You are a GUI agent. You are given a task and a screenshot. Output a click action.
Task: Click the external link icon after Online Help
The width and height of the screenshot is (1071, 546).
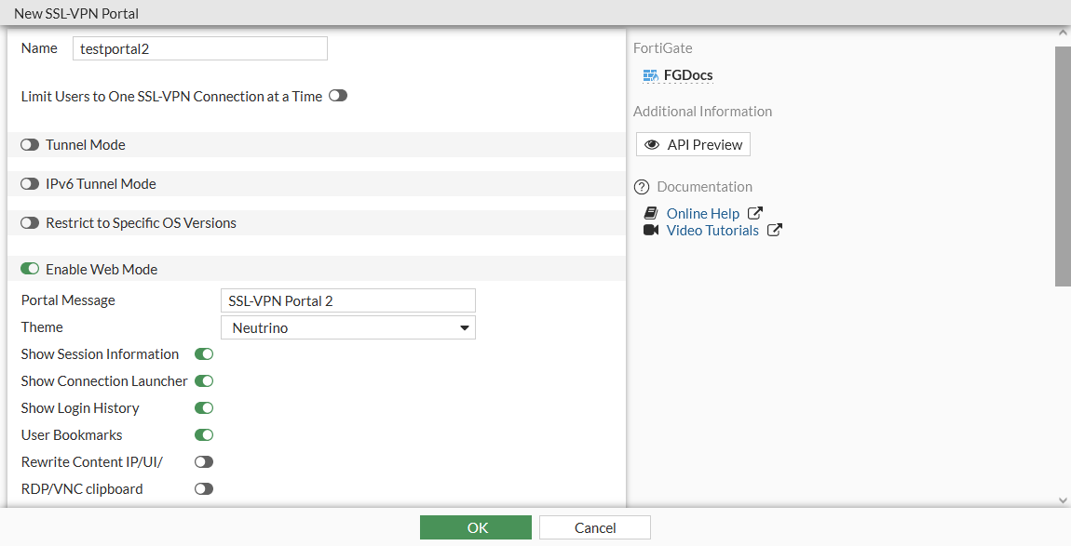(754, 212)
